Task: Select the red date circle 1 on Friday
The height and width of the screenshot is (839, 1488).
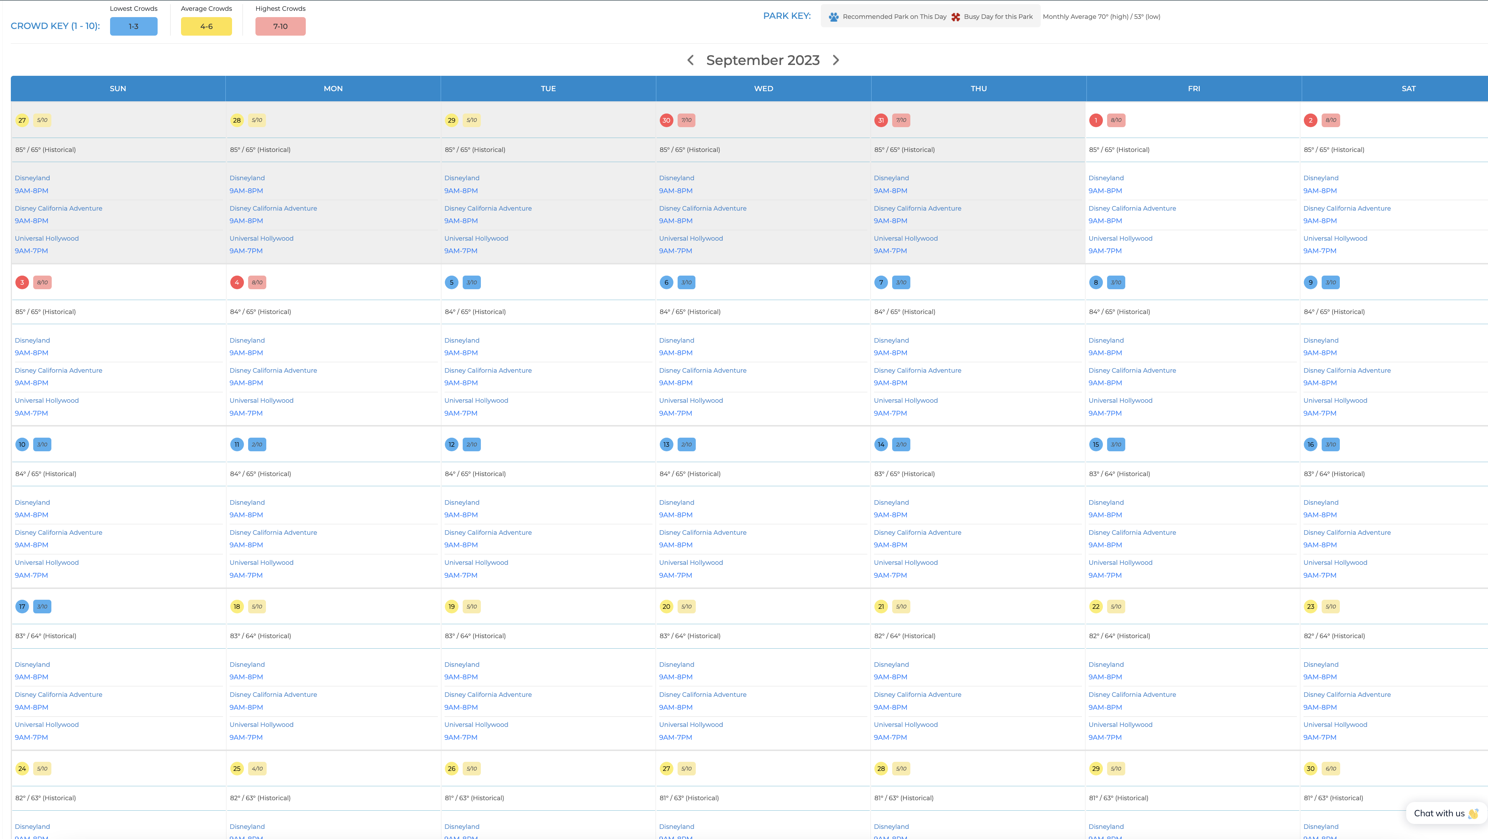Action: tap(1096, 120)
